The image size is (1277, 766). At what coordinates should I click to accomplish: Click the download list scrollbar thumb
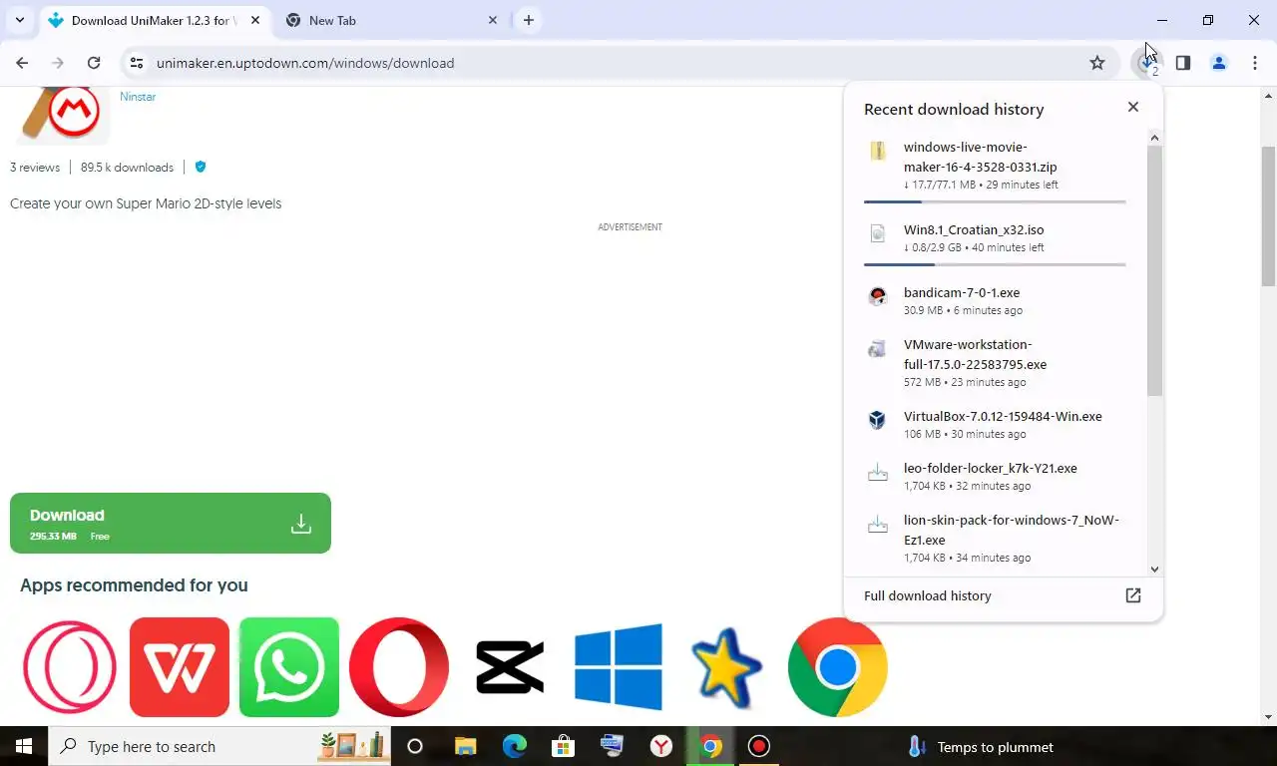(1154, 270)
